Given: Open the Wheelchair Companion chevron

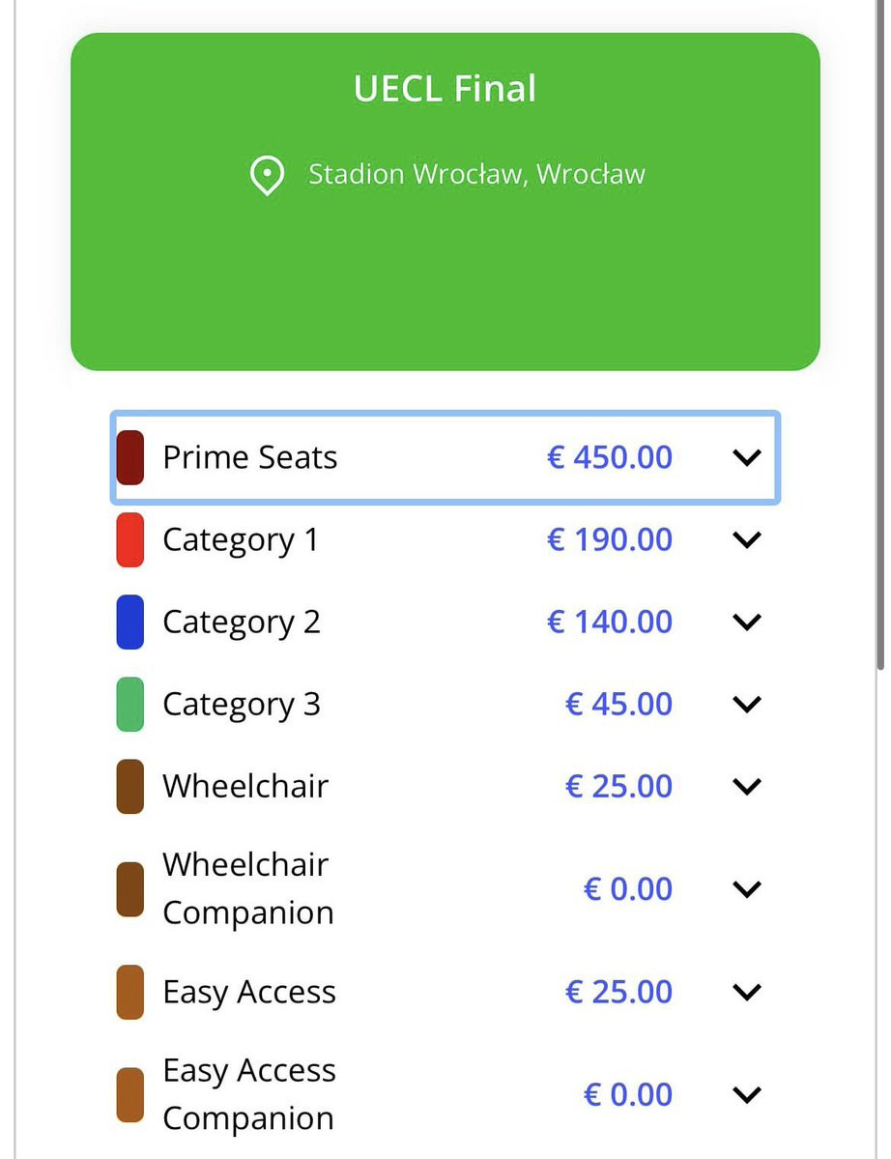Looking at the screenshot, I should click(747, 888).
